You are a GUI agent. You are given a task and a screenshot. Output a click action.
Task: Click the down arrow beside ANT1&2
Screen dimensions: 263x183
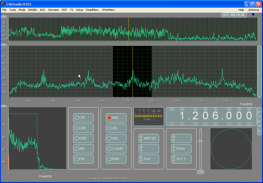(x=141, y=140)
